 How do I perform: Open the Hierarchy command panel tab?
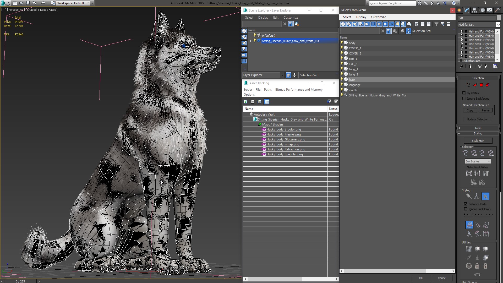coord(474,10)
